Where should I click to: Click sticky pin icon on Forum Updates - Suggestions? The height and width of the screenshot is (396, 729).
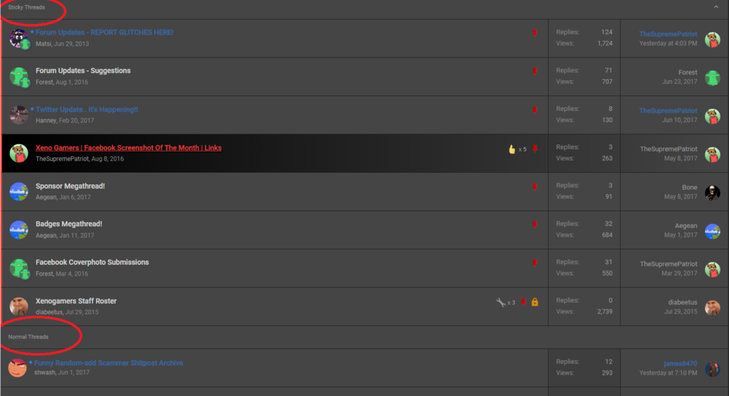point(534,71)
